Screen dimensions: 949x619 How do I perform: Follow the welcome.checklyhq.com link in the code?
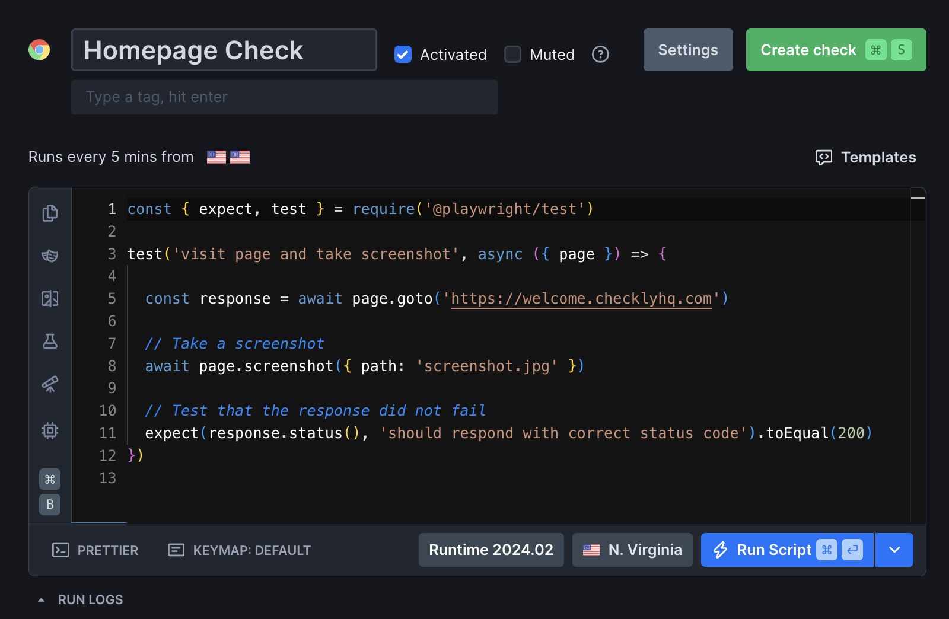581,298
